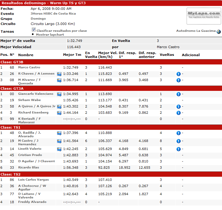Click the Nombre column header
The image size is (222, 210).
click(x=26, y=55)
